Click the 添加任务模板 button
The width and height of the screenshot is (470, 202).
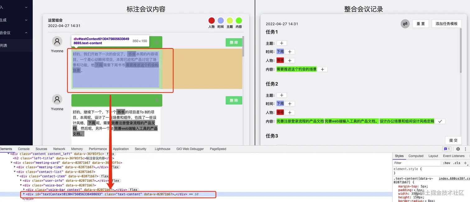pyautogui.click(x=446, y=24)
